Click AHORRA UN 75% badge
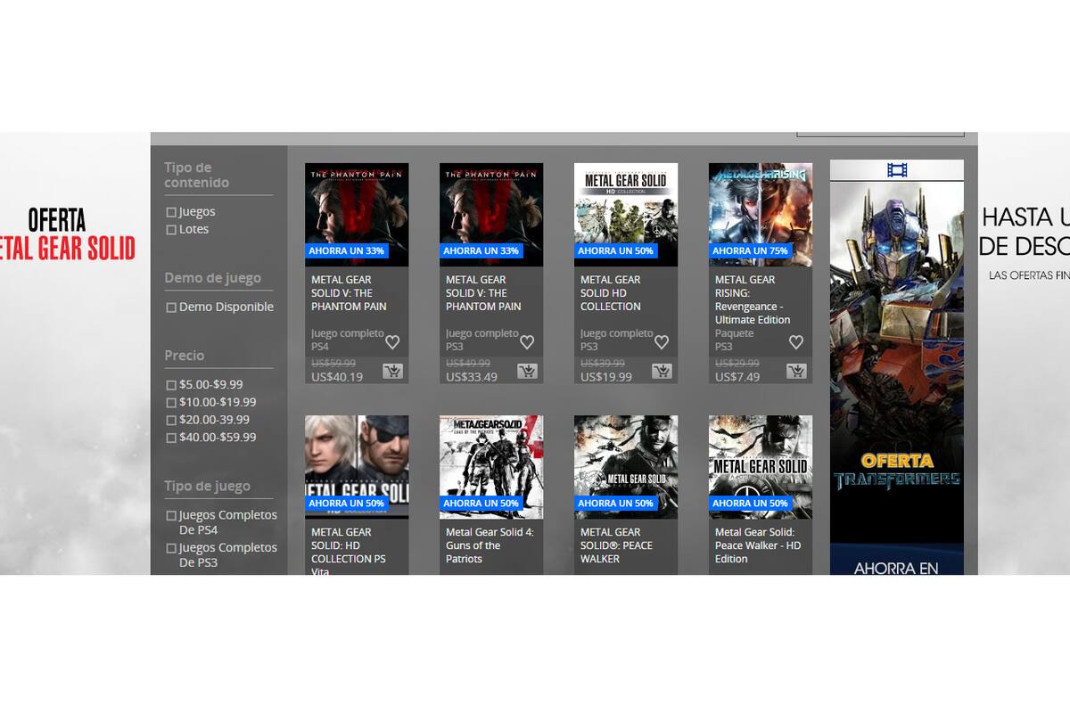 click(x=750, y=250)
